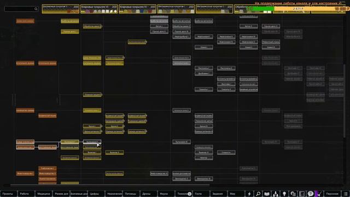Open the Мир tab

pyautogui.click(x=236, y=194)
